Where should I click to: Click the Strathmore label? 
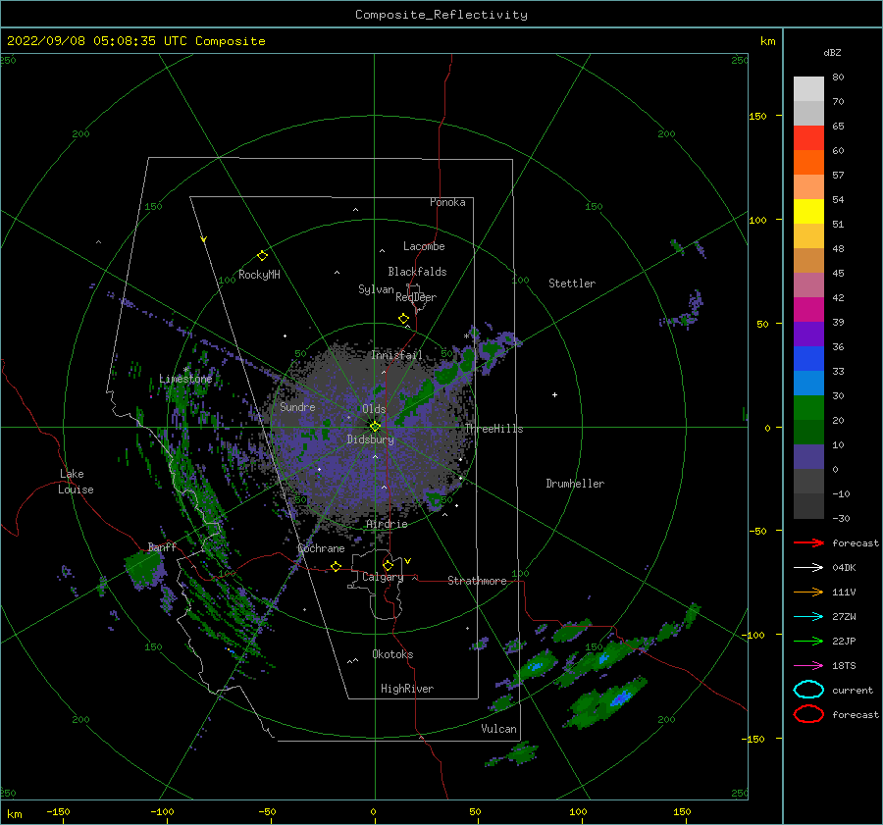pyautogui.click(x=477, y=581)
